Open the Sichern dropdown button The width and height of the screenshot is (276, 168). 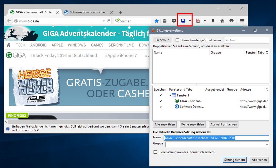coord(162,40)
